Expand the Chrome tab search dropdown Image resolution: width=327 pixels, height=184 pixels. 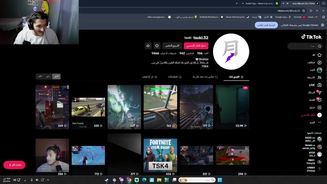(323, 4)
